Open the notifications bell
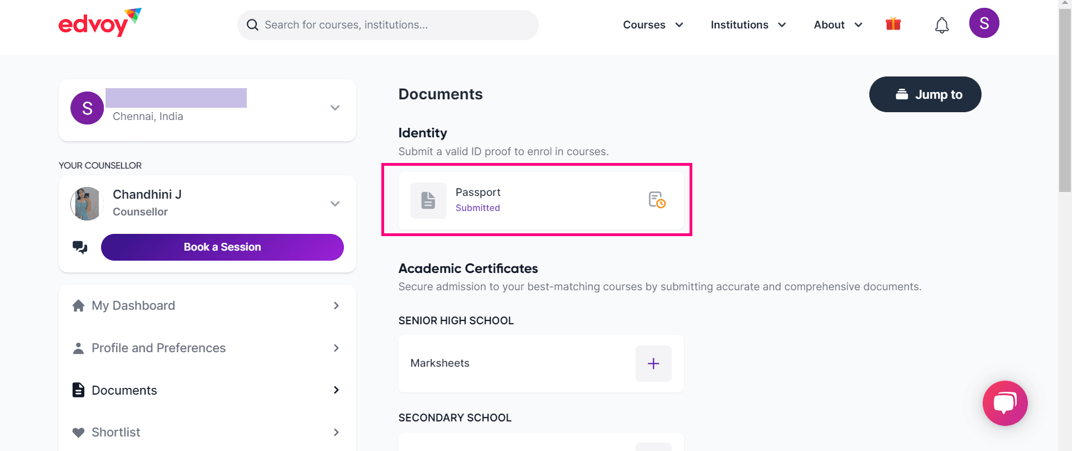The image size is (1072, 451). pos(942,25)
